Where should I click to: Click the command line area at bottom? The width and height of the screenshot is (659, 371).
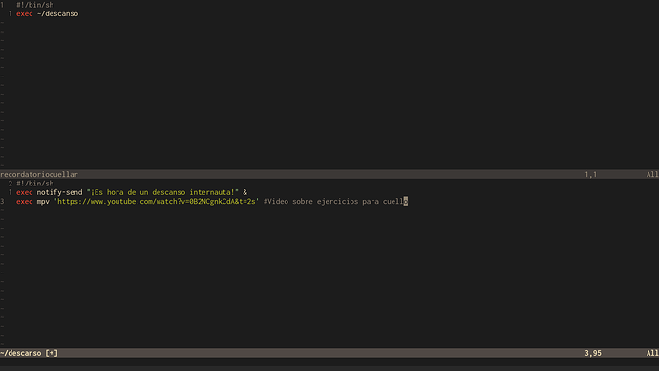pos(329,362)
